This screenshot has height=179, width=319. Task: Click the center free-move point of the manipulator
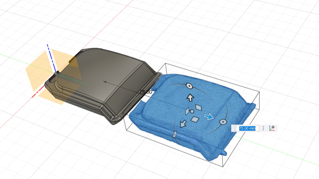pyautogui.click(x=192, y=111)
